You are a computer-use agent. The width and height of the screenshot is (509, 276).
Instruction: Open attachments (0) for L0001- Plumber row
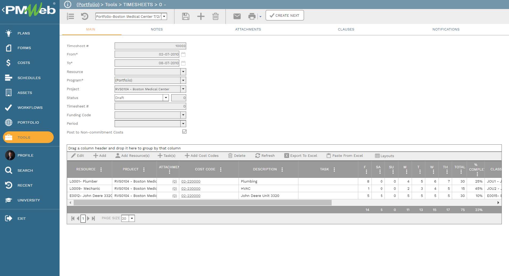pyautogui.click(x=174, y=182)
